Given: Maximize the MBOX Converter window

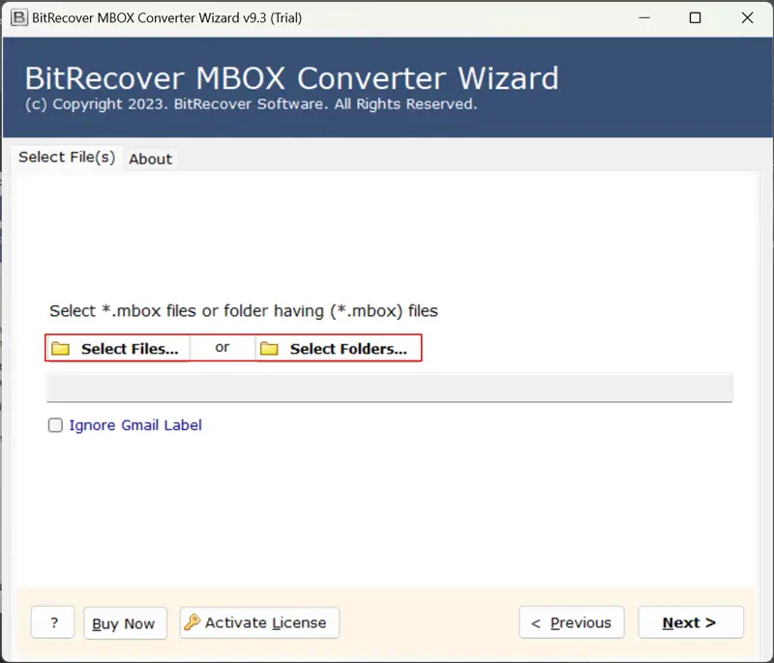Looking at the screenshot, I should 695,17.
